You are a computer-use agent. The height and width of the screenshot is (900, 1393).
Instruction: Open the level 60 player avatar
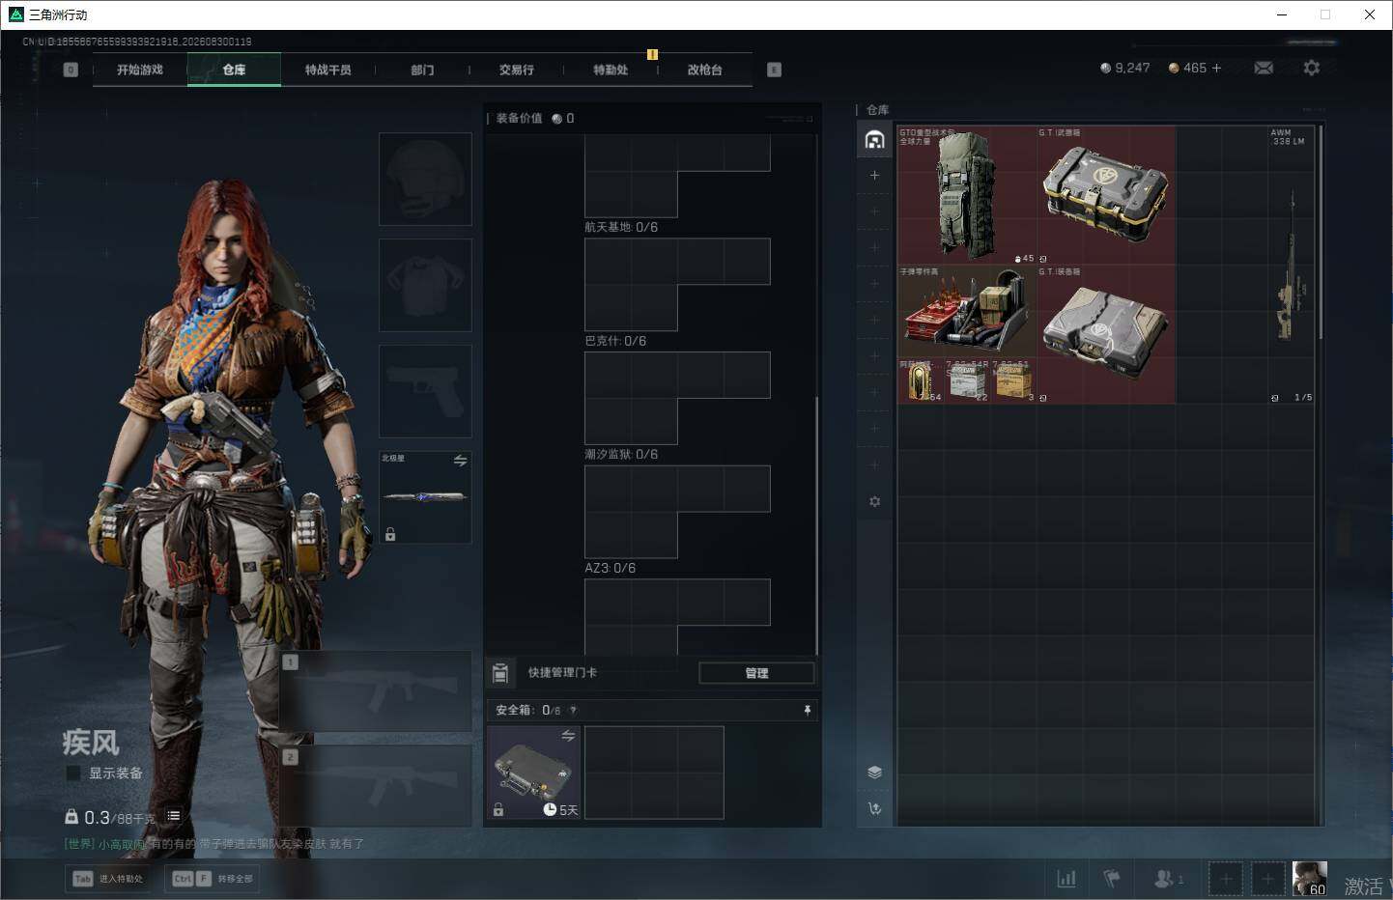coord(1310,879)
